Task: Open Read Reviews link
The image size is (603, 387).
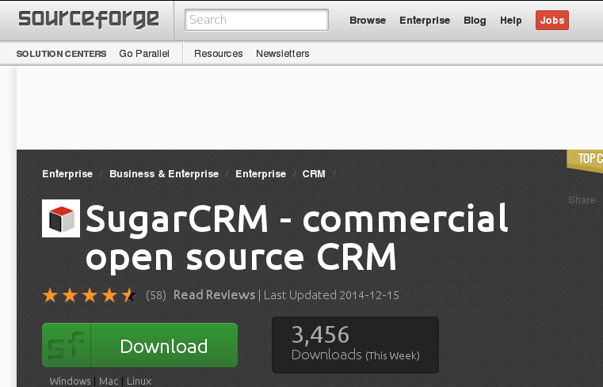Action: coord(214,295)
